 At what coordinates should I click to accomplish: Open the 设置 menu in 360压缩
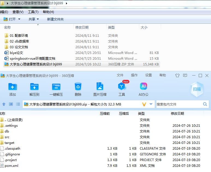tap(148, 75)
